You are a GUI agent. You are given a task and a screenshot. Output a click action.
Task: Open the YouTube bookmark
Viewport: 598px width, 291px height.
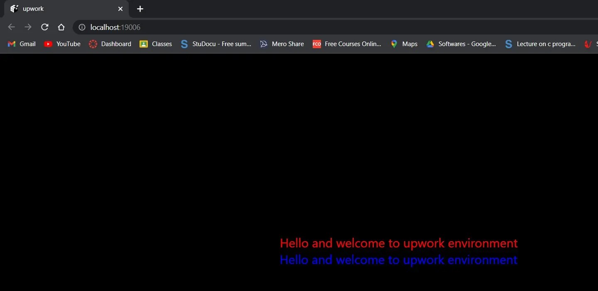62,44
